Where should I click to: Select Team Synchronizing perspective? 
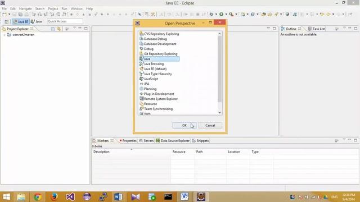(x=156, y=109)
